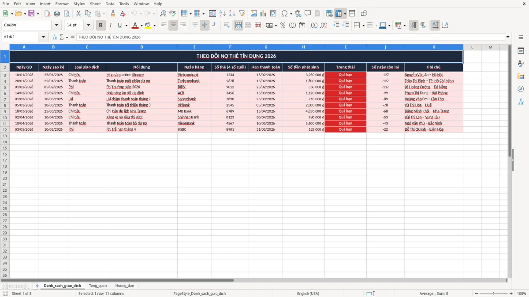The height and width of the screenshot is (297, 529).
Task: Open the Function Wizard next to the Name Box
Action: pyautogui.click(x=55, y=37)
